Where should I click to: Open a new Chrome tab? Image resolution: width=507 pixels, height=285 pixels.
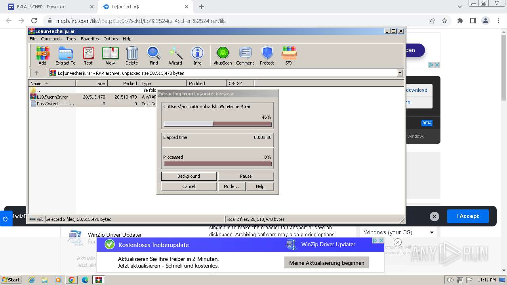coord(202,7)
